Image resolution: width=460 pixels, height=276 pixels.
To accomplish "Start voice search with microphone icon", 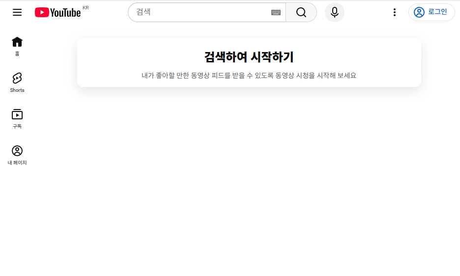I will coord(335,12).
